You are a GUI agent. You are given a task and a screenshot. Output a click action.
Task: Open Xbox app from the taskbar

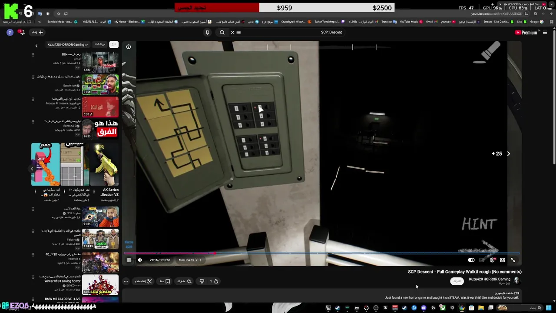click(x=443, y=308)
